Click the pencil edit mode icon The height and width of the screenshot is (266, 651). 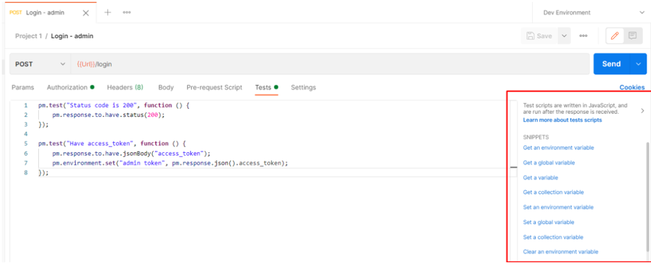pos(614,36)
